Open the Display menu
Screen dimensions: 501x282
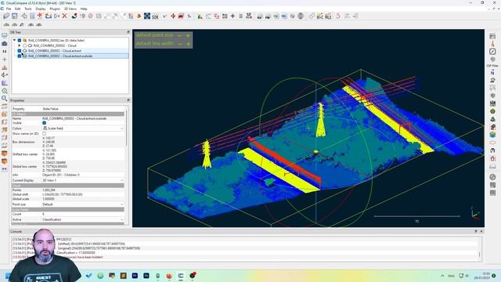pos(41,9)
